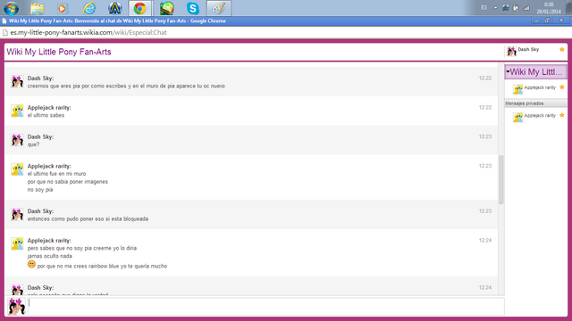Screen dimensions: 572x321
Task: Click star beside Applejack rarity in user list
Action: [562, 87]
